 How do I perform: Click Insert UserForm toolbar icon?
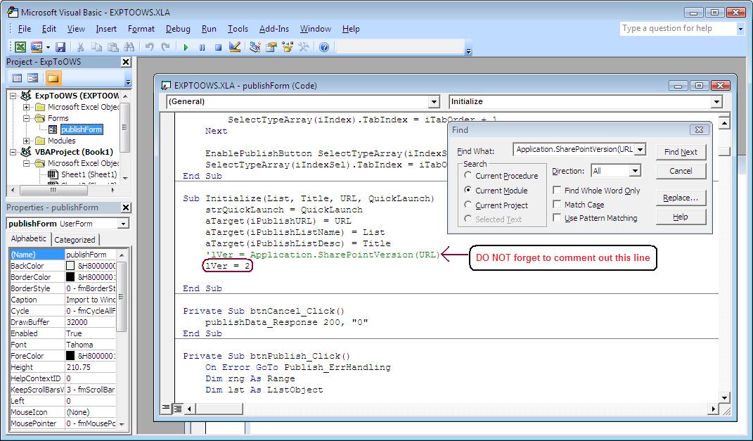click(x=36, y=47)
